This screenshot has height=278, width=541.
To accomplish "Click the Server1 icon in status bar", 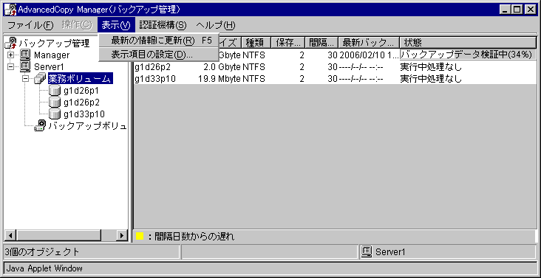I will 367,252.
